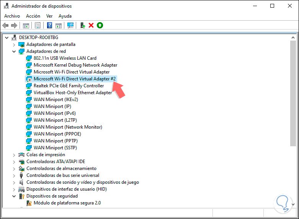Viewport: 299px width, 219px height.
Task: Select Microsoft Kernel Debug Network Adapter
Action: (75, 65)
